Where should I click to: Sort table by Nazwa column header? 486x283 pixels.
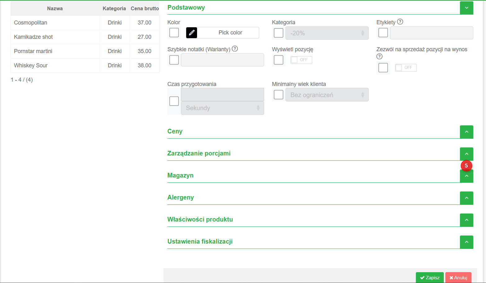tap(55, 8)
